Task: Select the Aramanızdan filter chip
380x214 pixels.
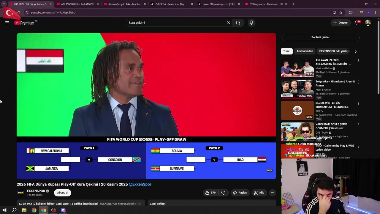Action: (305, 51)
